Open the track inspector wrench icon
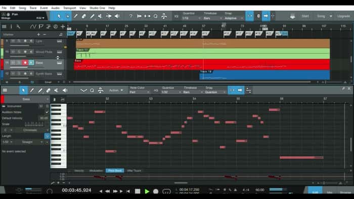This screenshot has width=354, height=199. [18, 27]
